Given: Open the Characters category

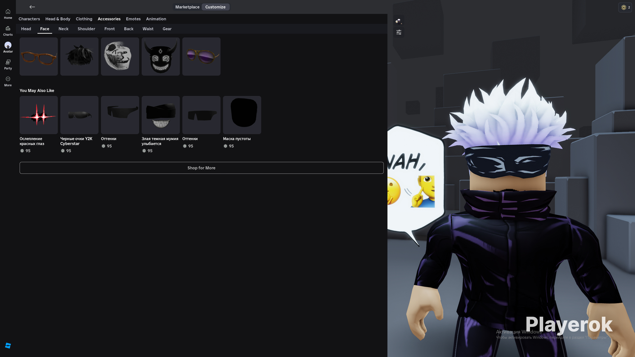Looking at the screenshot, I should click(x=29, y=19).
